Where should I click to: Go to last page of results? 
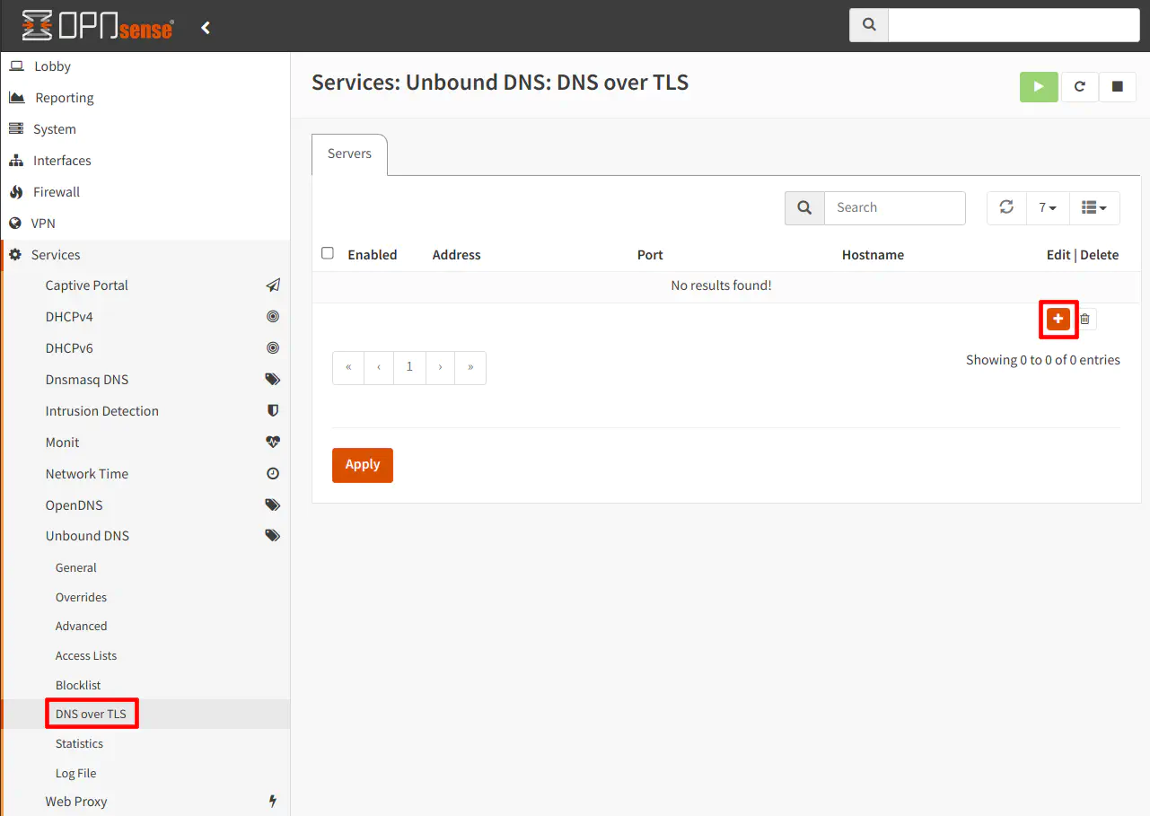(470, 368)
